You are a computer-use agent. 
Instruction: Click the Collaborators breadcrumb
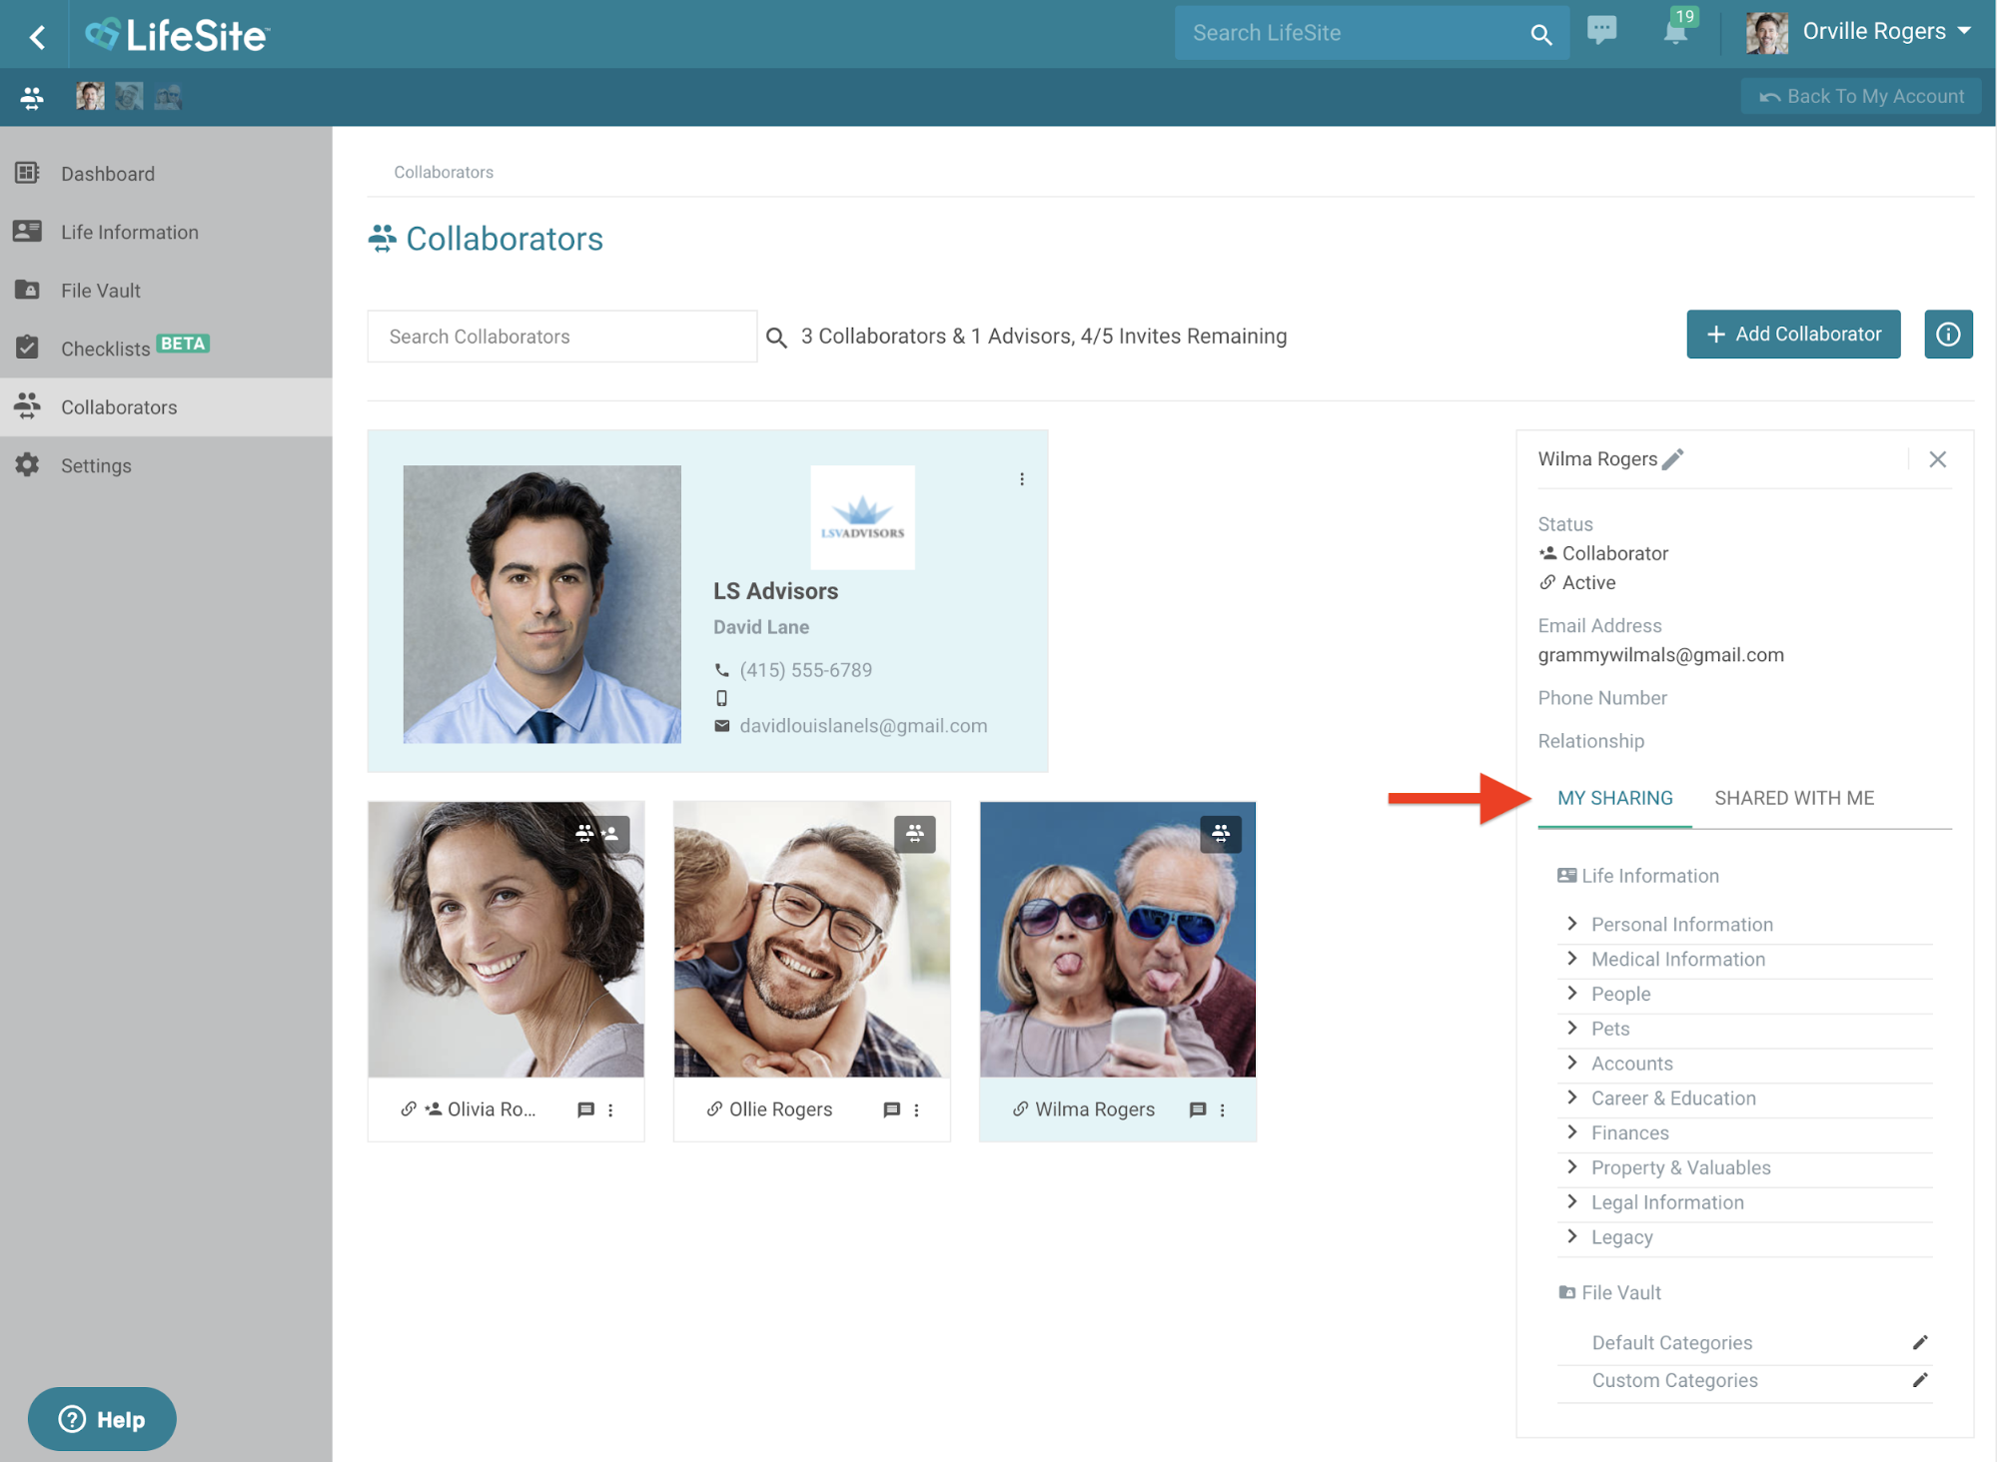[x=444, y=172]
